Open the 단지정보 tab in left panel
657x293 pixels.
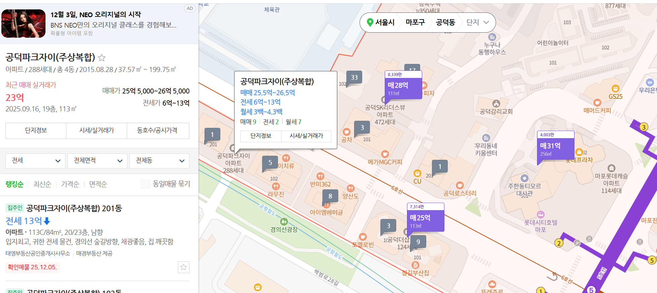[x=36, y=131]
